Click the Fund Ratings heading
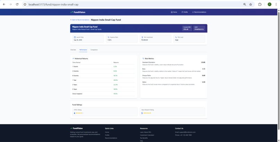The height and width of the screenshot is (142, 280). point(77,105)
